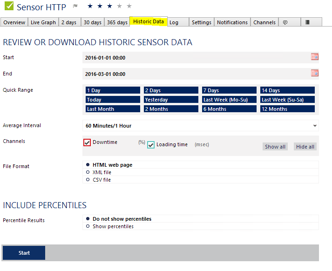Set rating to the fifth star
The height and width of the screenshot is (271, 332).
point(129,6)
